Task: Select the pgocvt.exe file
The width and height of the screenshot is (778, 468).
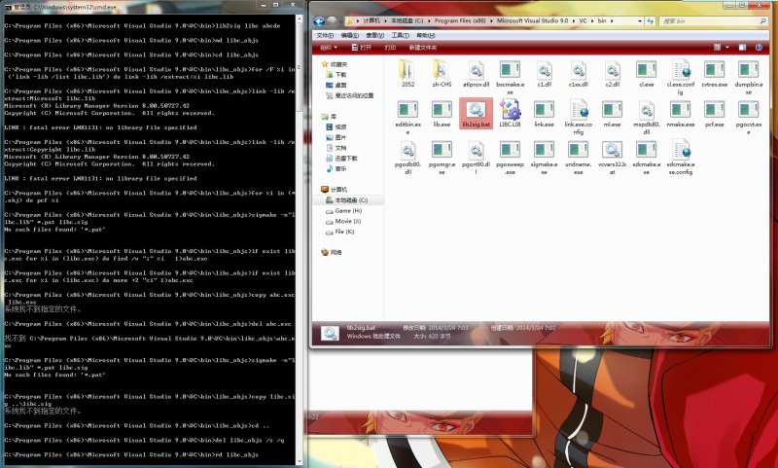Action: [x=748, y=117]
